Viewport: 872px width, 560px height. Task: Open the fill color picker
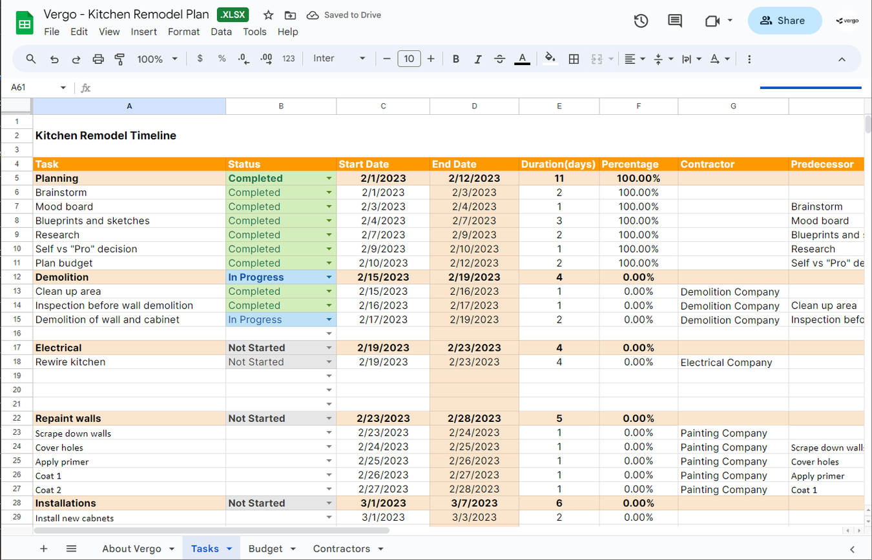coord(550,59)
